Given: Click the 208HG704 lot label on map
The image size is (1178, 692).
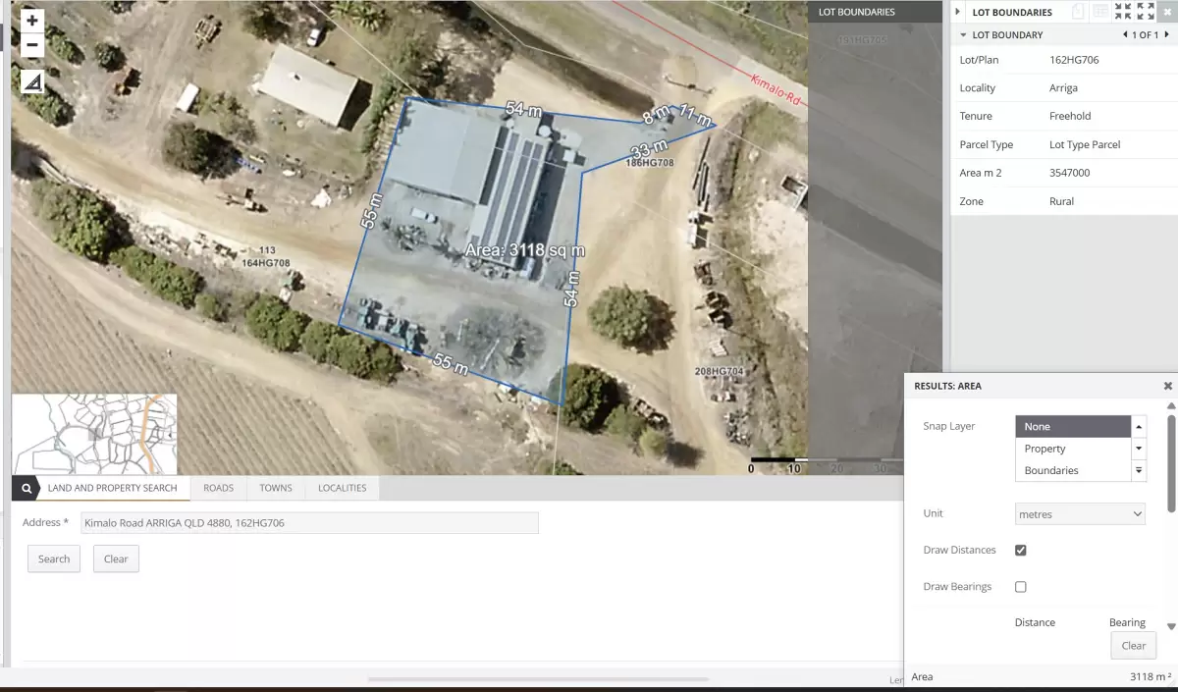Looking at the screenshot, I should point(720,372).
